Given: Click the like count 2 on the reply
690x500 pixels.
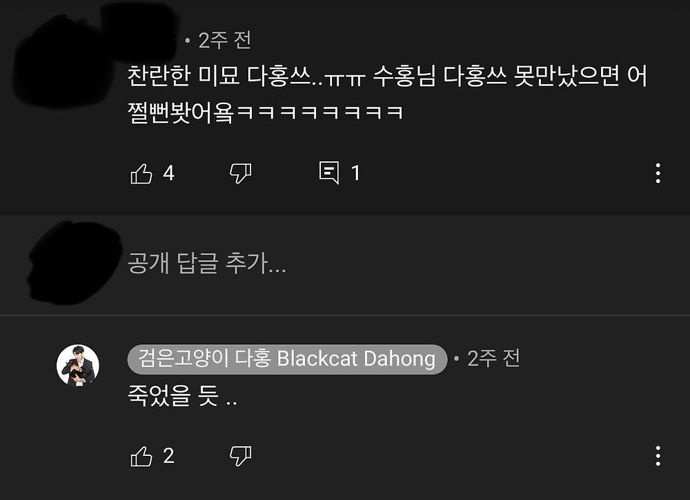Looking at the screenshot, I should point(168,456).
